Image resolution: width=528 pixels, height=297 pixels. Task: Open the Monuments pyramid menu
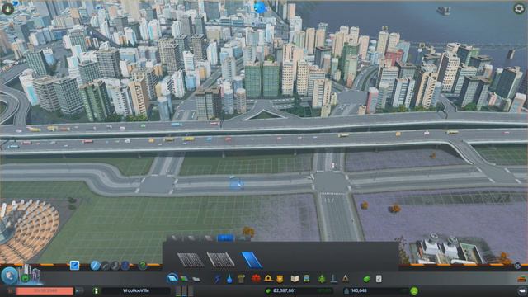coord(345,279)
